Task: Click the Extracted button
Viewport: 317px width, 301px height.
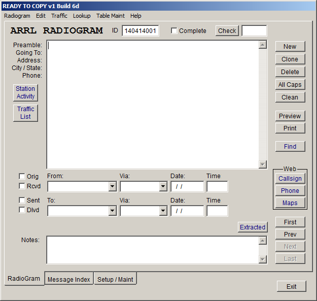Action: click(x=253, y=227)
